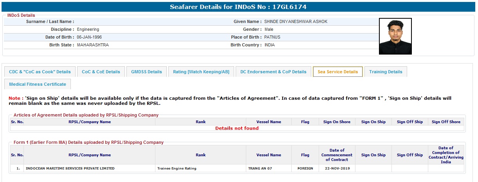This screenshot has height=182, width=478.
Task: Open DC Endorsement & CoP Details tab
Action: [x=273, y=72]
